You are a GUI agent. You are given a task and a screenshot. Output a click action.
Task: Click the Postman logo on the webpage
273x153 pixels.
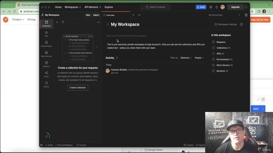(x=6, y=20)
